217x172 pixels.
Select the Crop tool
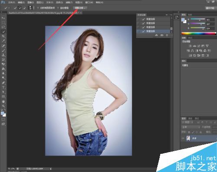tap(3, 36)
